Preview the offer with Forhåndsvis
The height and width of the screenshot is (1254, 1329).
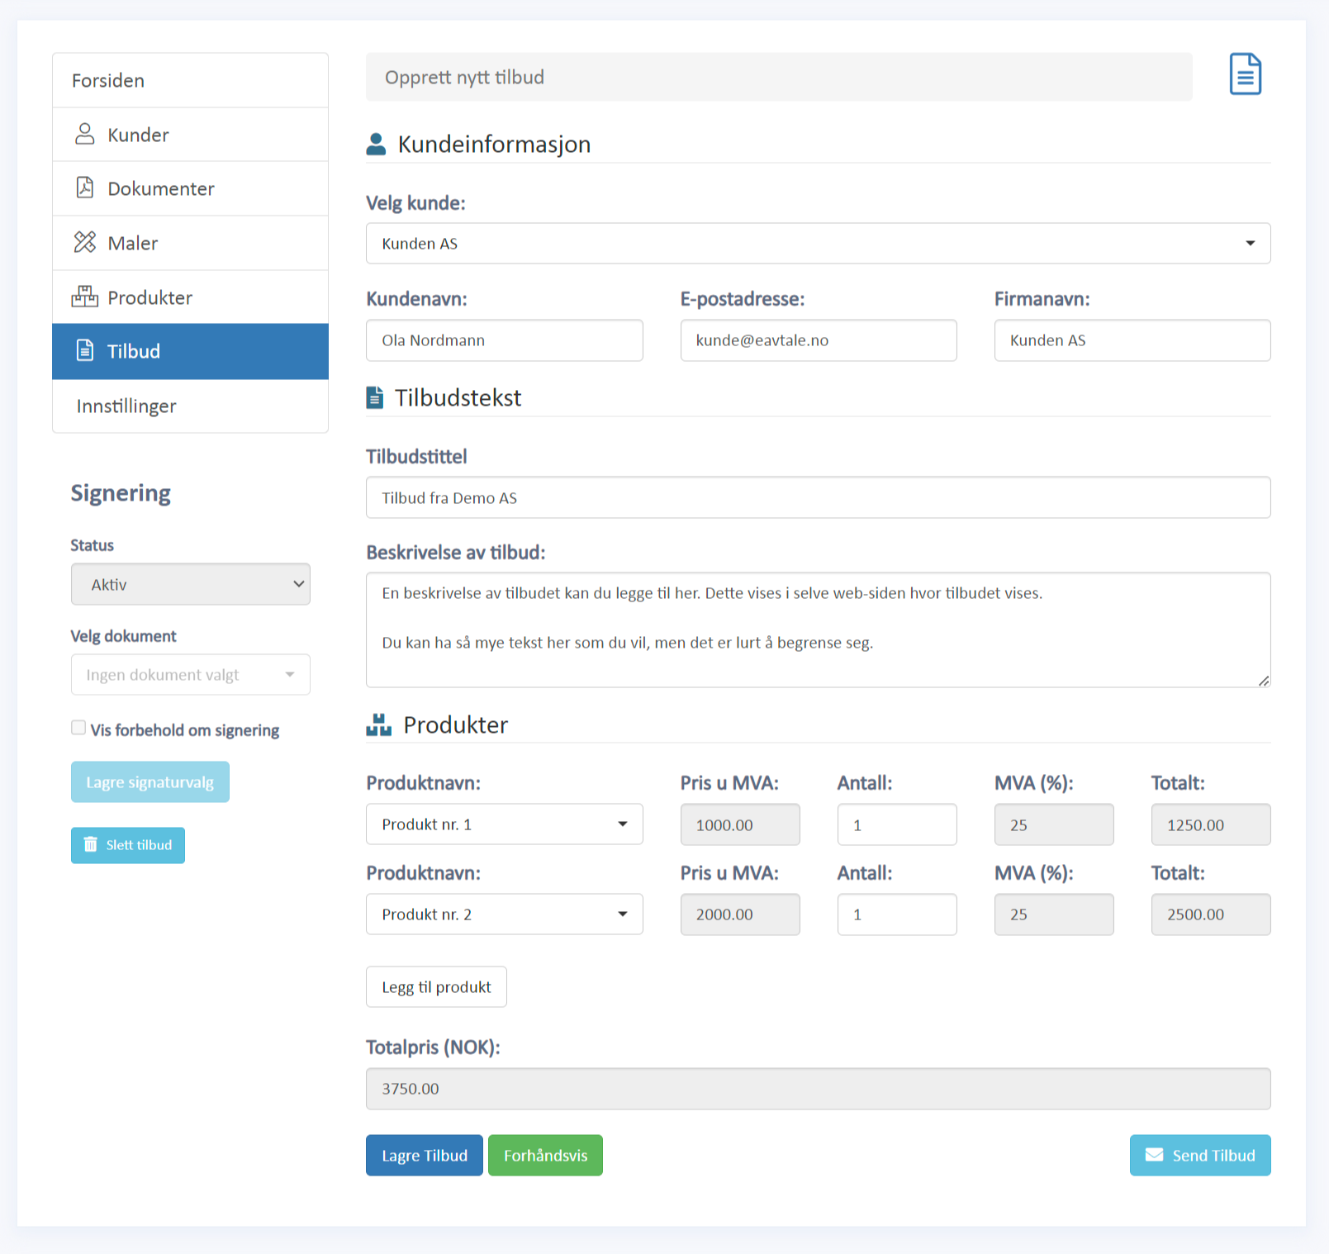545,1155
